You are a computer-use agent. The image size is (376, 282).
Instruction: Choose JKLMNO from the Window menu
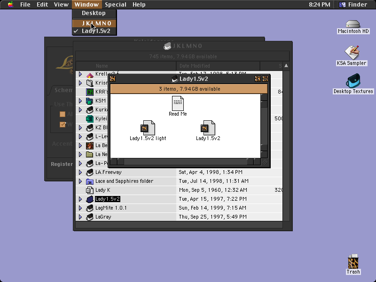pos(94,23)
